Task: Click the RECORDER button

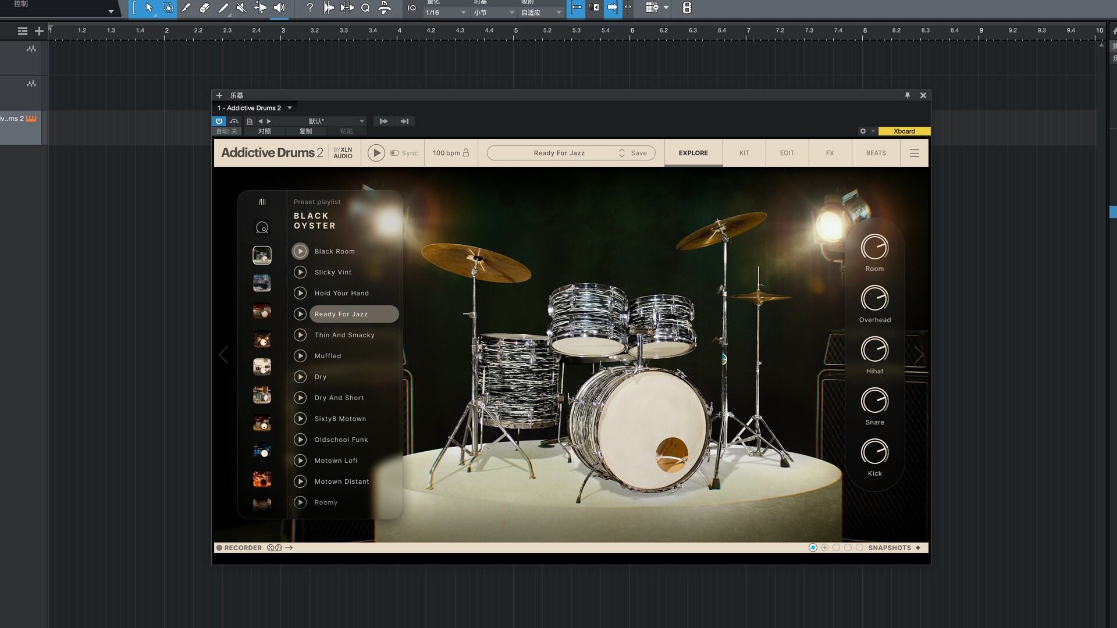Action: pyautogui.click(x=239, y=548)
